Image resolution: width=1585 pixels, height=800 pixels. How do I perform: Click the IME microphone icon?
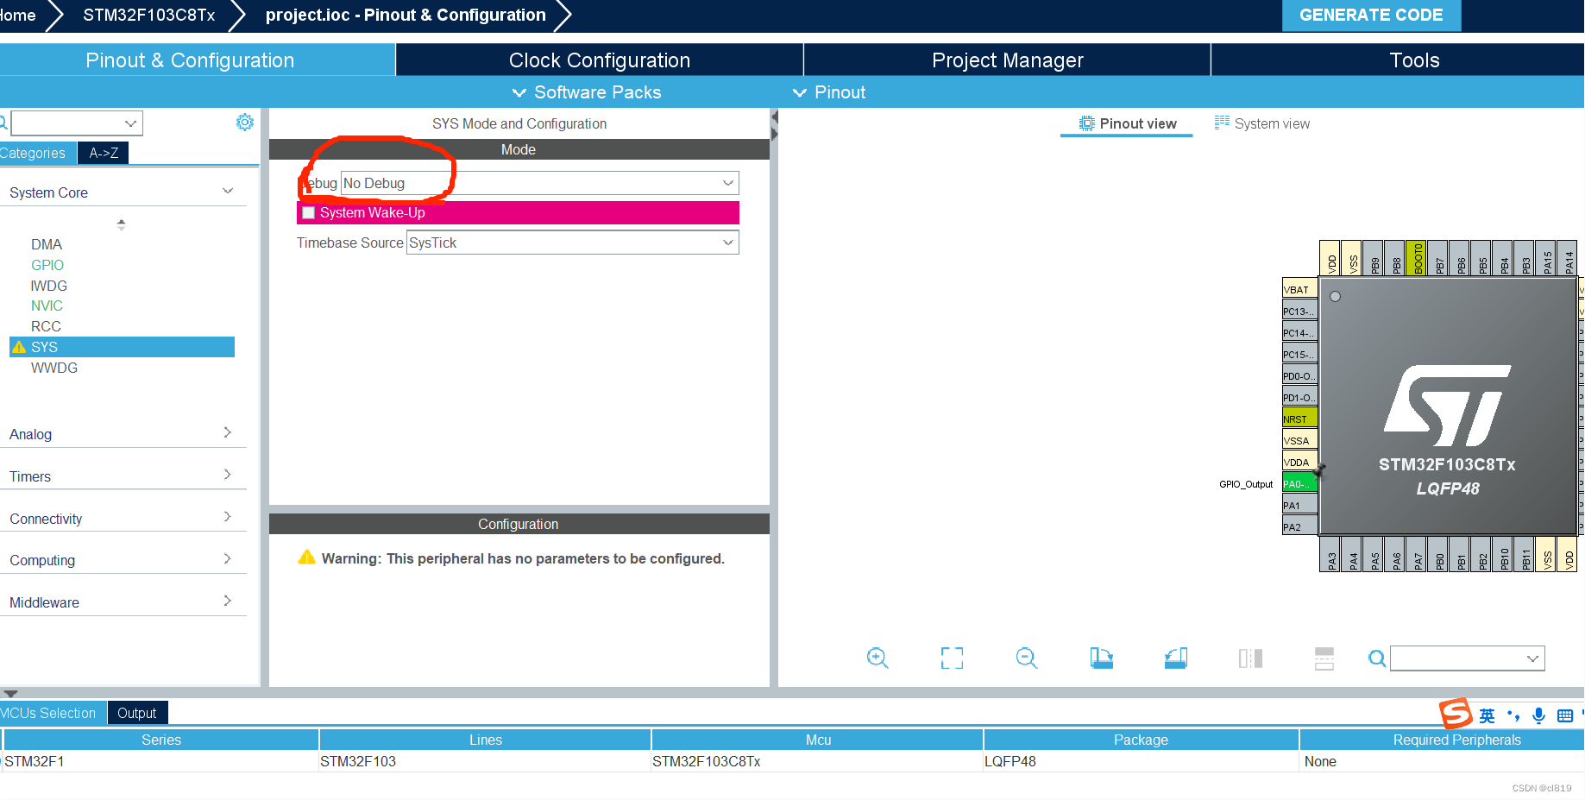pyautogui.click(x=1538, y=715)
